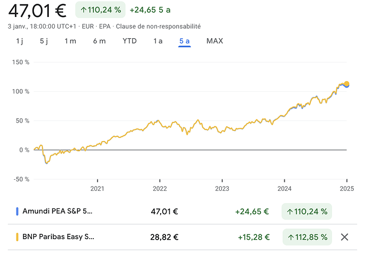Screen dimensions: 366x254
Task: Click the 28,82 € value in BNP row
Action: 164,237
